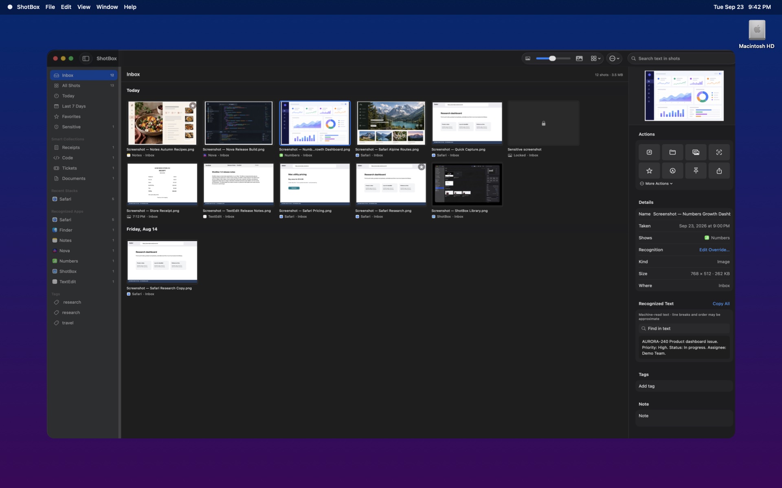The image size is (782, 488).
Task: Select Notes under Recognized Apps
Action: click(83, 241)
